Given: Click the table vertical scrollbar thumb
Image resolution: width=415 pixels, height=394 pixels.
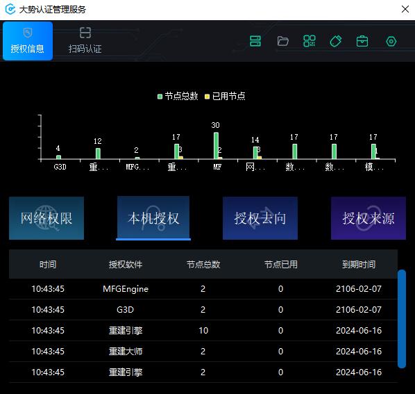Looking at the screenshot, I should 402,319.
